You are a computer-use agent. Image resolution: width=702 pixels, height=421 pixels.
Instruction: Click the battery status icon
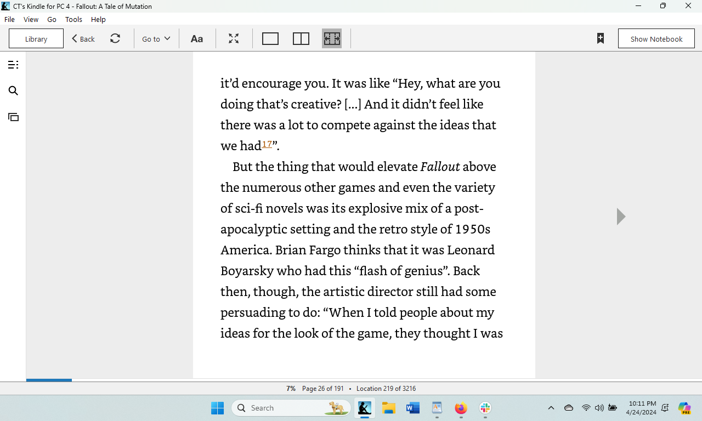click(613, 408)
